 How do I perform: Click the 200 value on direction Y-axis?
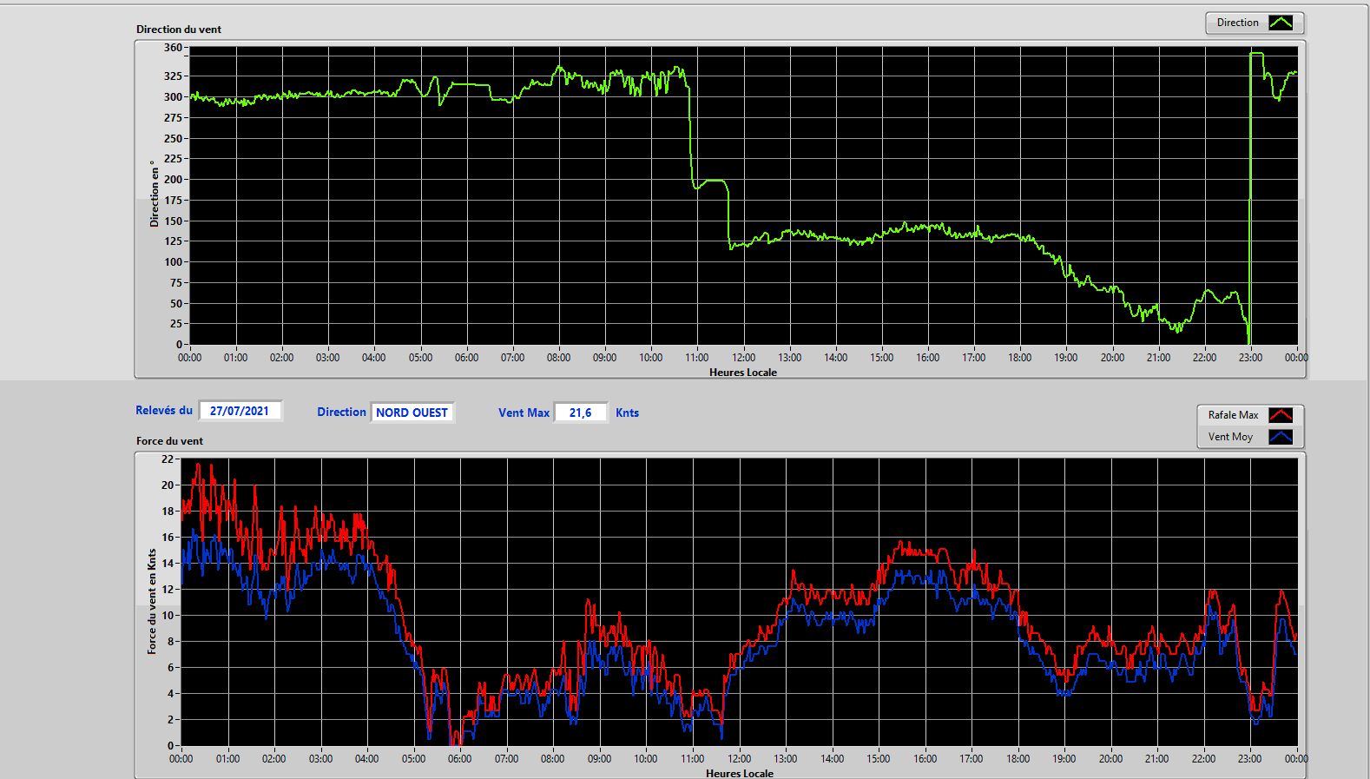click(173, 180)
